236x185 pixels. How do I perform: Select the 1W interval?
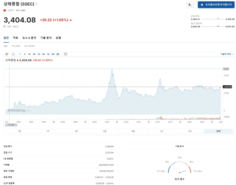tap(53, 54)
